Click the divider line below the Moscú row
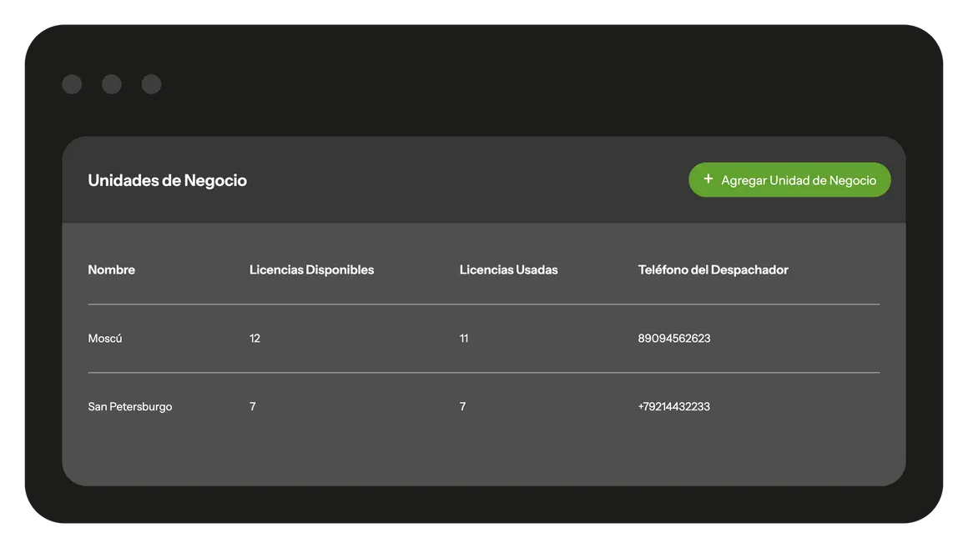 (x=483, y=373)
